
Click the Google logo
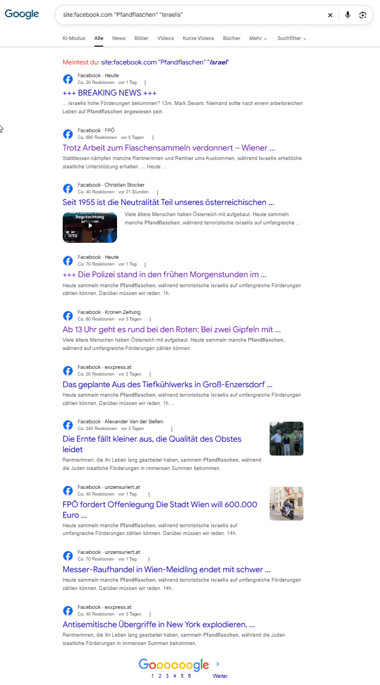(22, 14)
